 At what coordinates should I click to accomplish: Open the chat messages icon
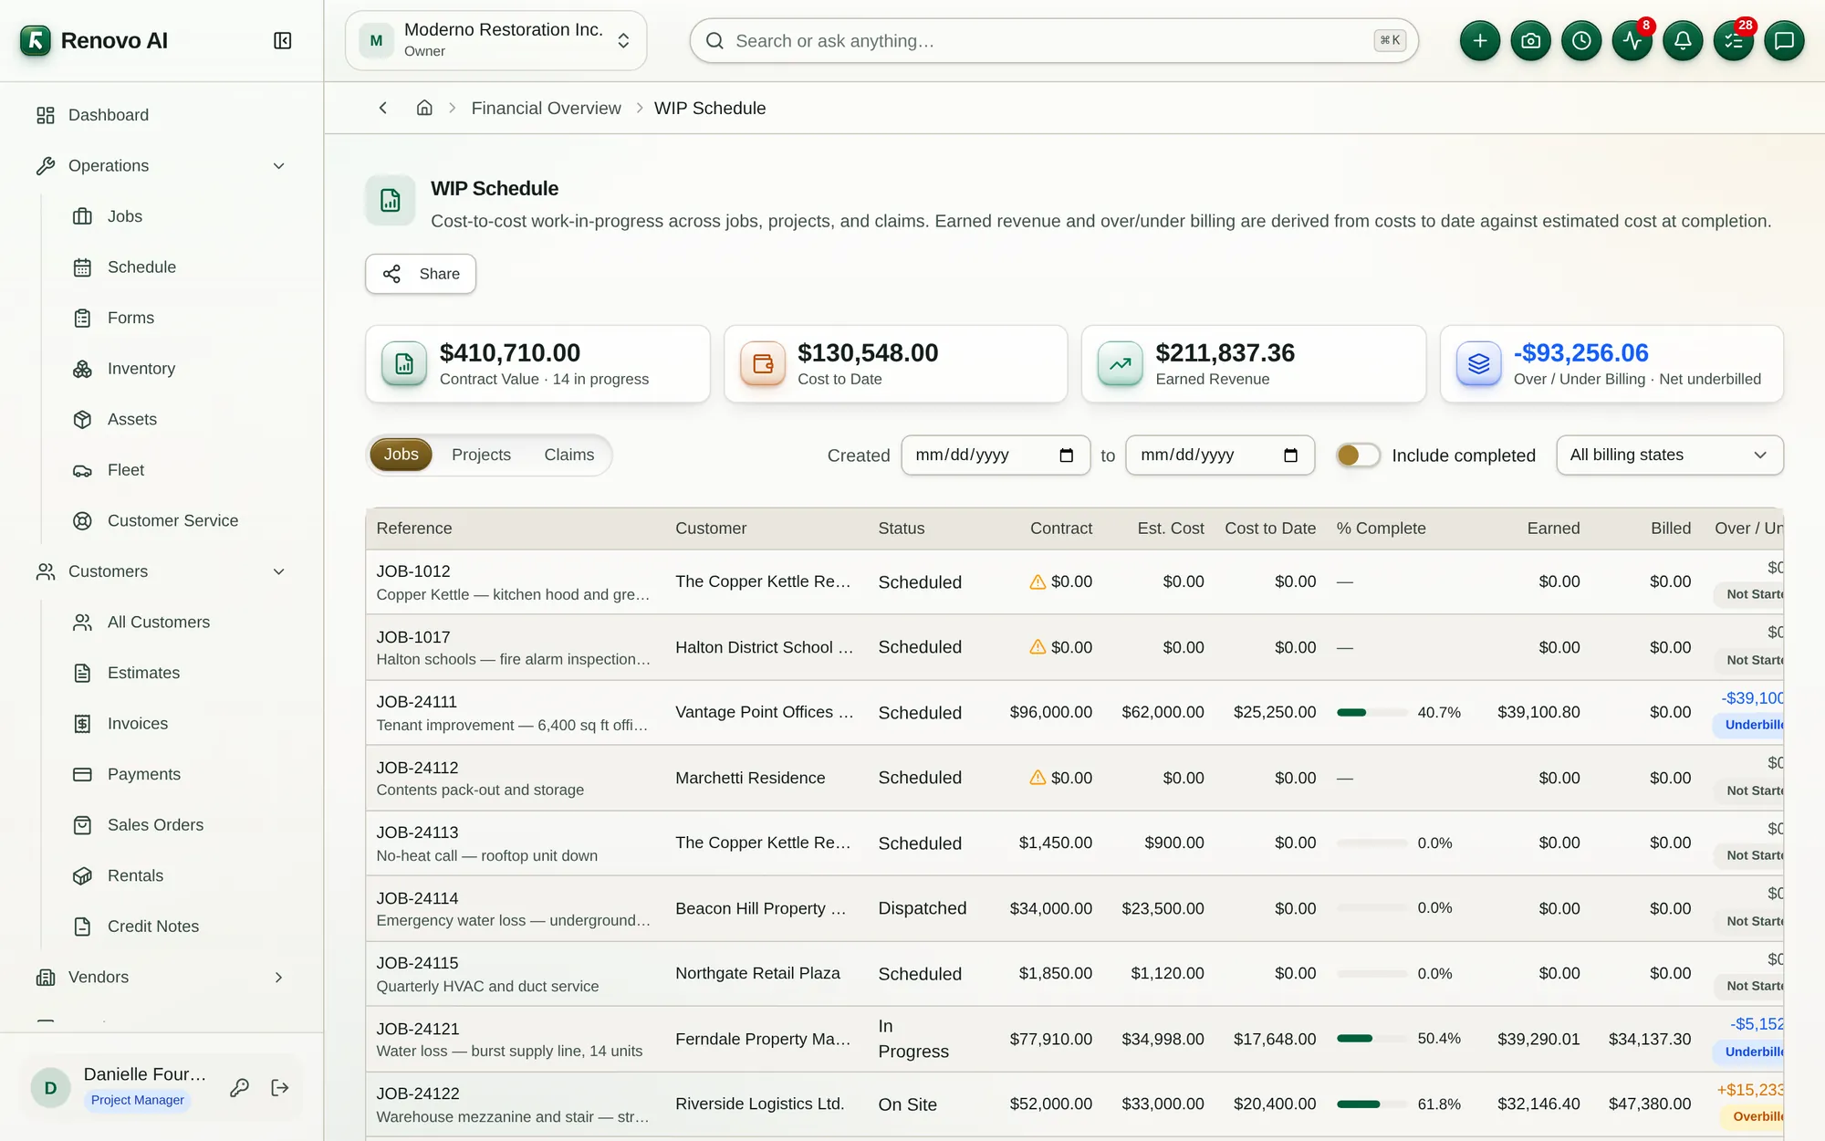(x=1784, y=40)
